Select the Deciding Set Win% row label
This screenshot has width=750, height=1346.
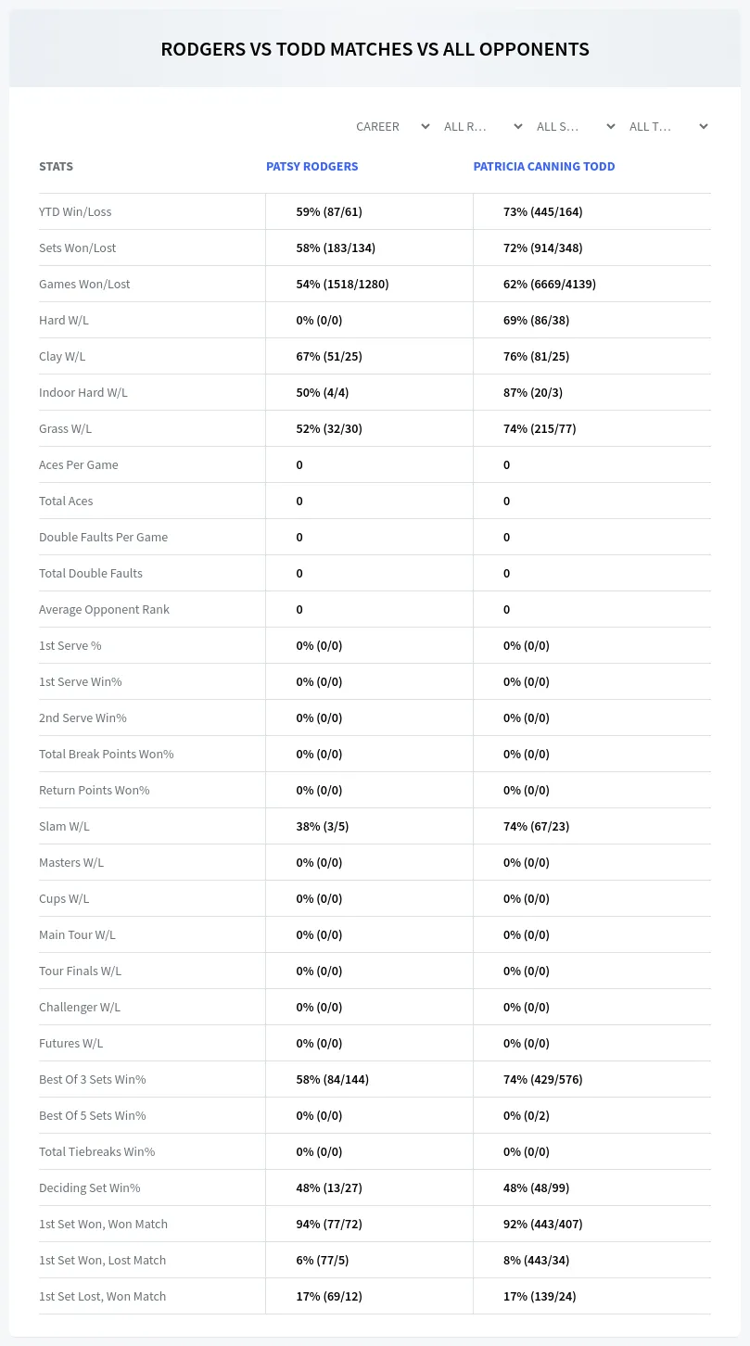90,1187
